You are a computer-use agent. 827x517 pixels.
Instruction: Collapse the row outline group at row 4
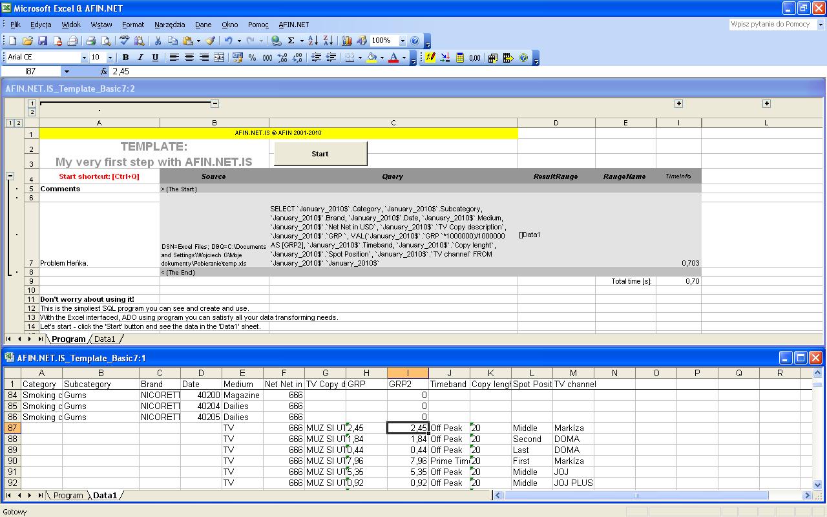coord(10,176)
